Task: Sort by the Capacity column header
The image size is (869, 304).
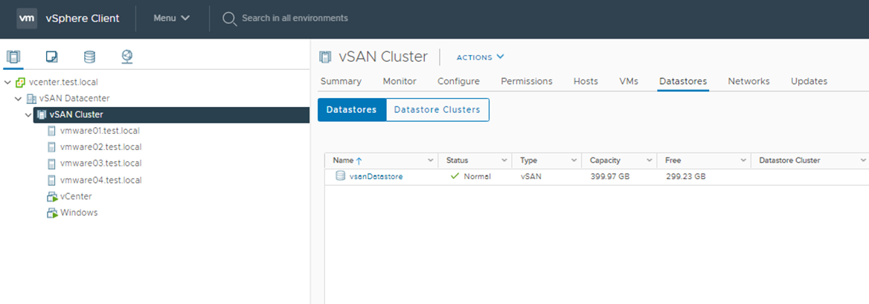Action: point(605,161)
